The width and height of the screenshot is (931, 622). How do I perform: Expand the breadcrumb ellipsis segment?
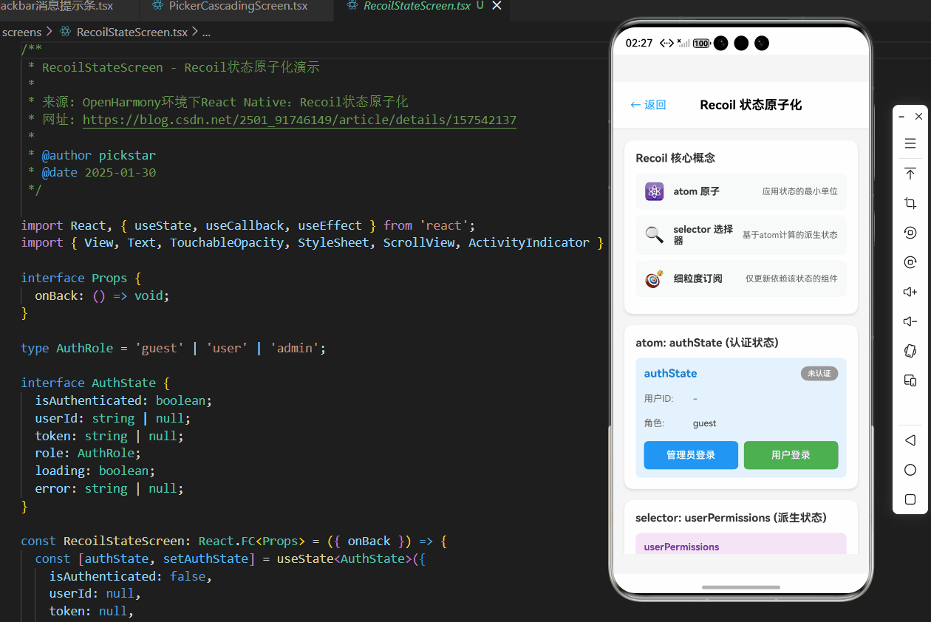pos(206,32)
